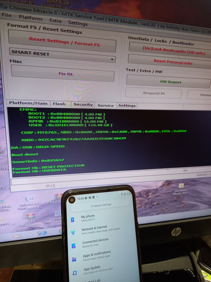Click the RNID log line
Image resolution: width=211 pixels, height=282 pixels.
[73, 139]
